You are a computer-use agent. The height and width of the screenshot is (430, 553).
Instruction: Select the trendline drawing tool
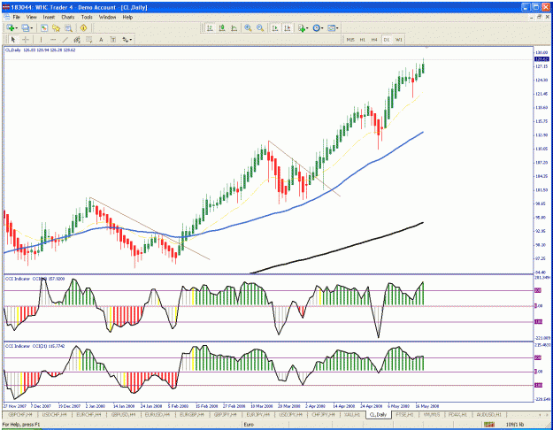(x=65, y=40)
